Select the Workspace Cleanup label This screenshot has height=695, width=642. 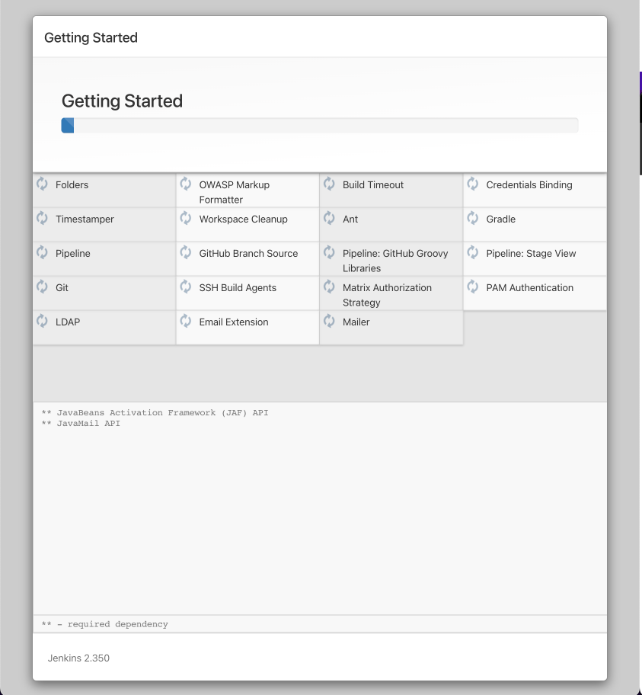click(243, 219)
